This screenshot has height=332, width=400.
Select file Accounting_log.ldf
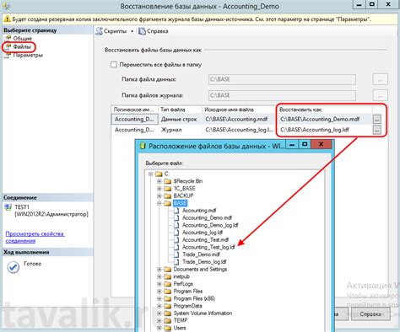(203, 233)
